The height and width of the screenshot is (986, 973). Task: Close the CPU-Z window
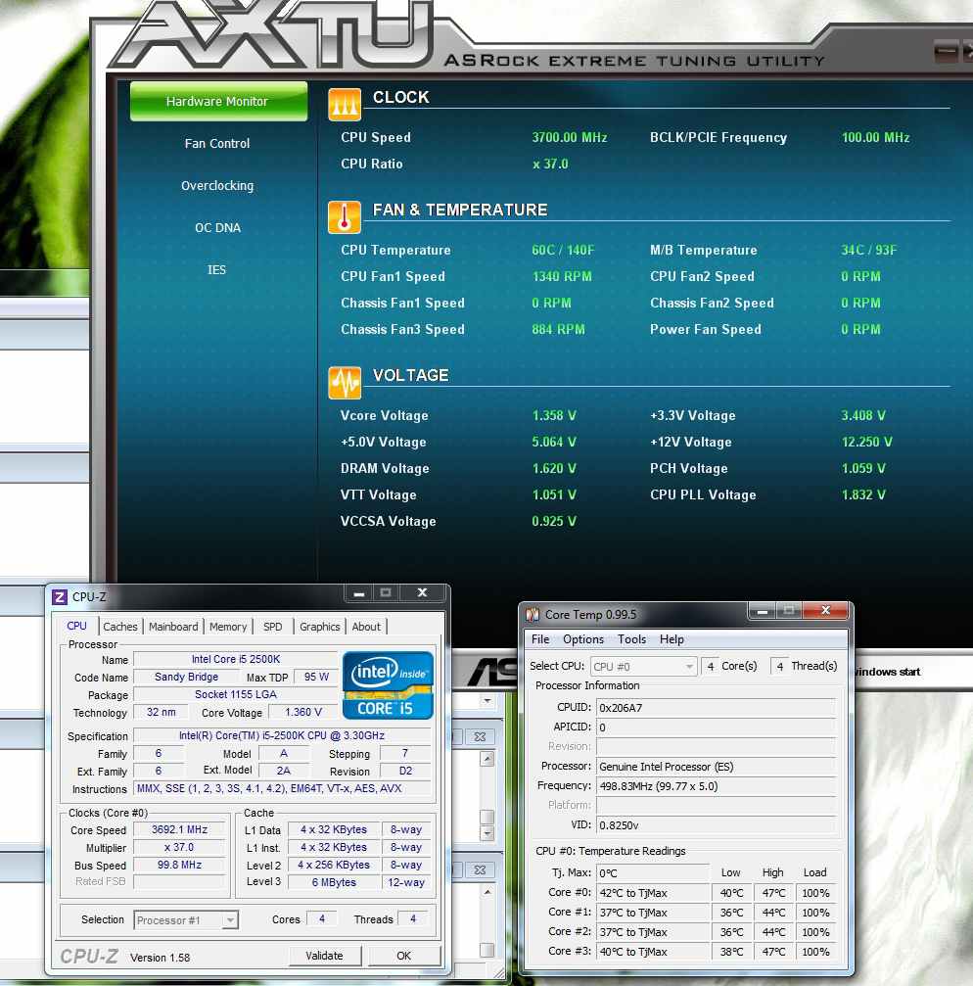[423, 593]
